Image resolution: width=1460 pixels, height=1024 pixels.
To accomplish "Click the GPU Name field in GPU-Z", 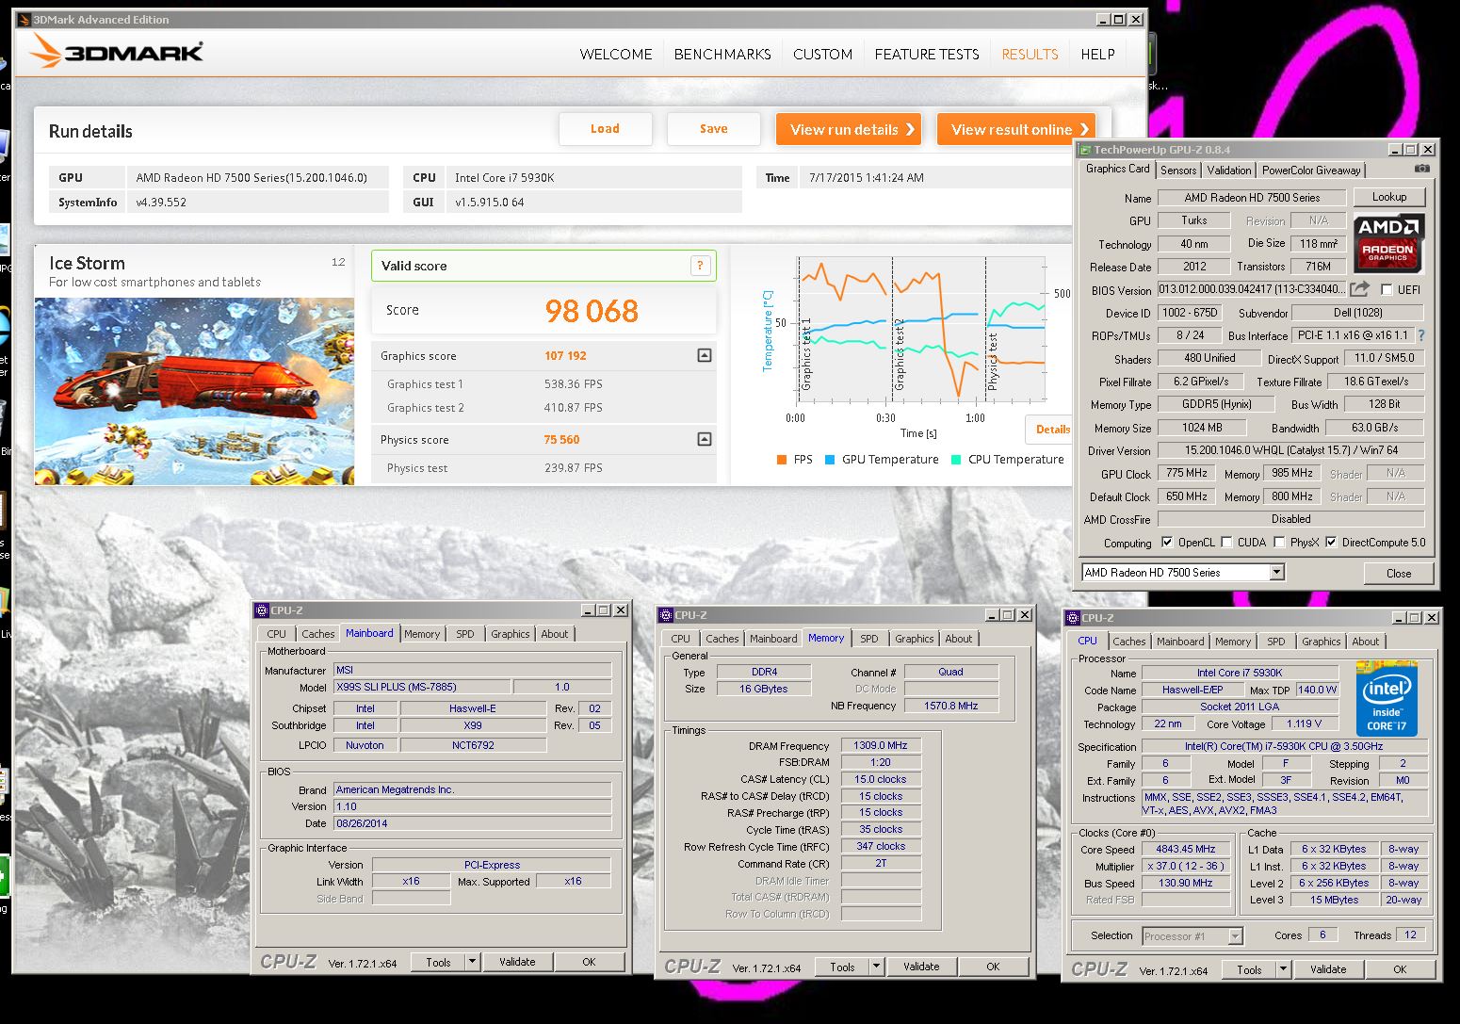I will tap(1252, 198).
